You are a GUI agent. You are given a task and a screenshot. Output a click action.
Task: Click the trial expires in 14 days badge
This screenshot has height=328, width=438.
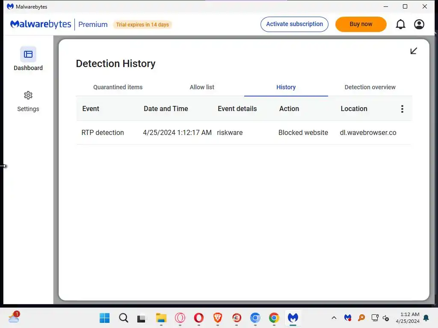(142, 24)
